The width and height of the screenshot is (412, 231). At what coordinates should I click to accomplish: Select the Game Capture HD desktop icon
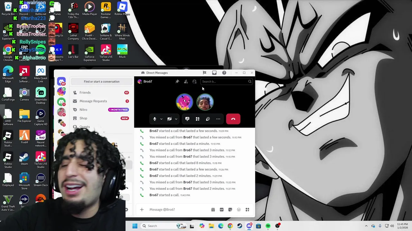pos(41,117)
